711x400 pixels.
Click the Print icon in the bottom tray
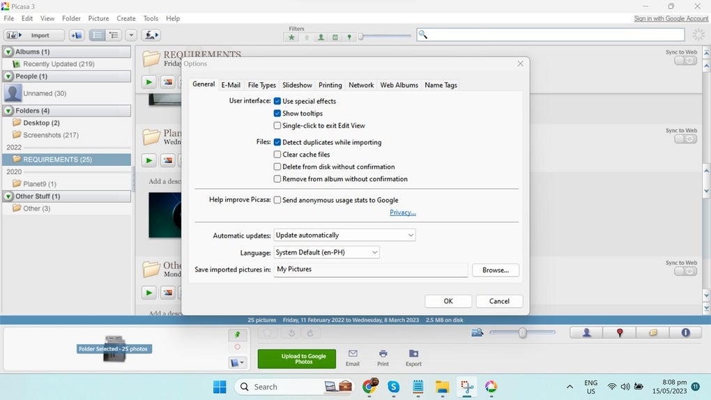[x=383, y=357]
